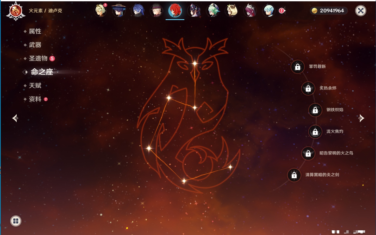The image size is (376, 235).
Task: Select the light-blue-haired character avatar
Action: tap(269, 11)
